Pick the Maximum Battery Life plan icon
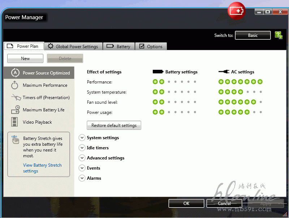The height and width of the screenshot is (218, 289). [x=15, y=110]
